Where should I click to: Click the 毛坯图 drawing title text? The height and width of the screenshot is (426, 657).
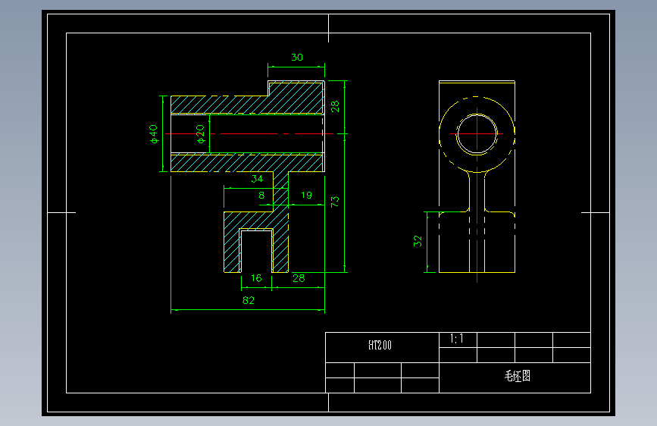click(x=518, y=376)
